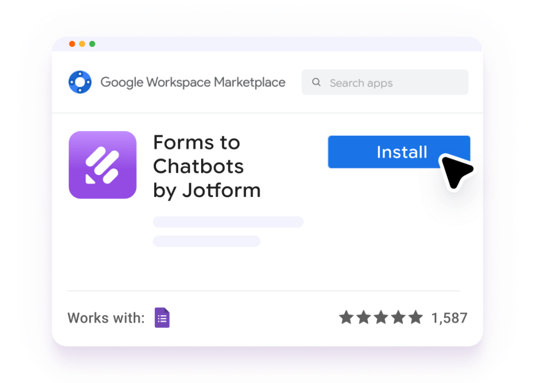Click the green window control dot
The image size is (535, 383).
pyautogui.click(x=92, y=44)
